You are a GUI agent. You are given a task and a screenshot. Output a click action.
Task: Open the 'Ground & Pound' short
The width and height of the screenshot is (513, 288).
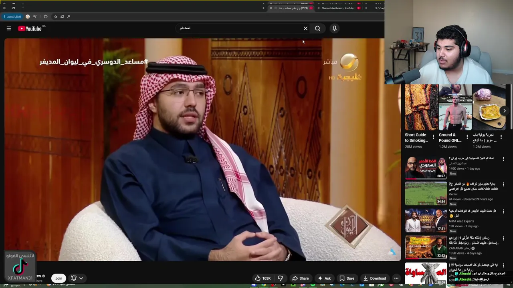click(455, 107)
